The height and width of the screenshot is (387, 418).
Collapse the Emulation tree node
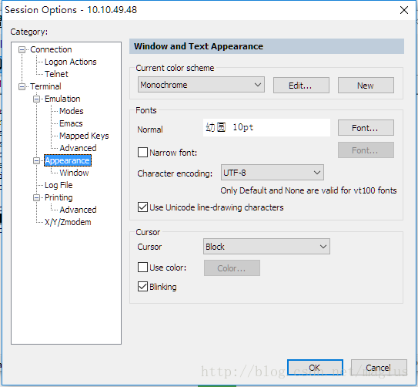(36, 99)
